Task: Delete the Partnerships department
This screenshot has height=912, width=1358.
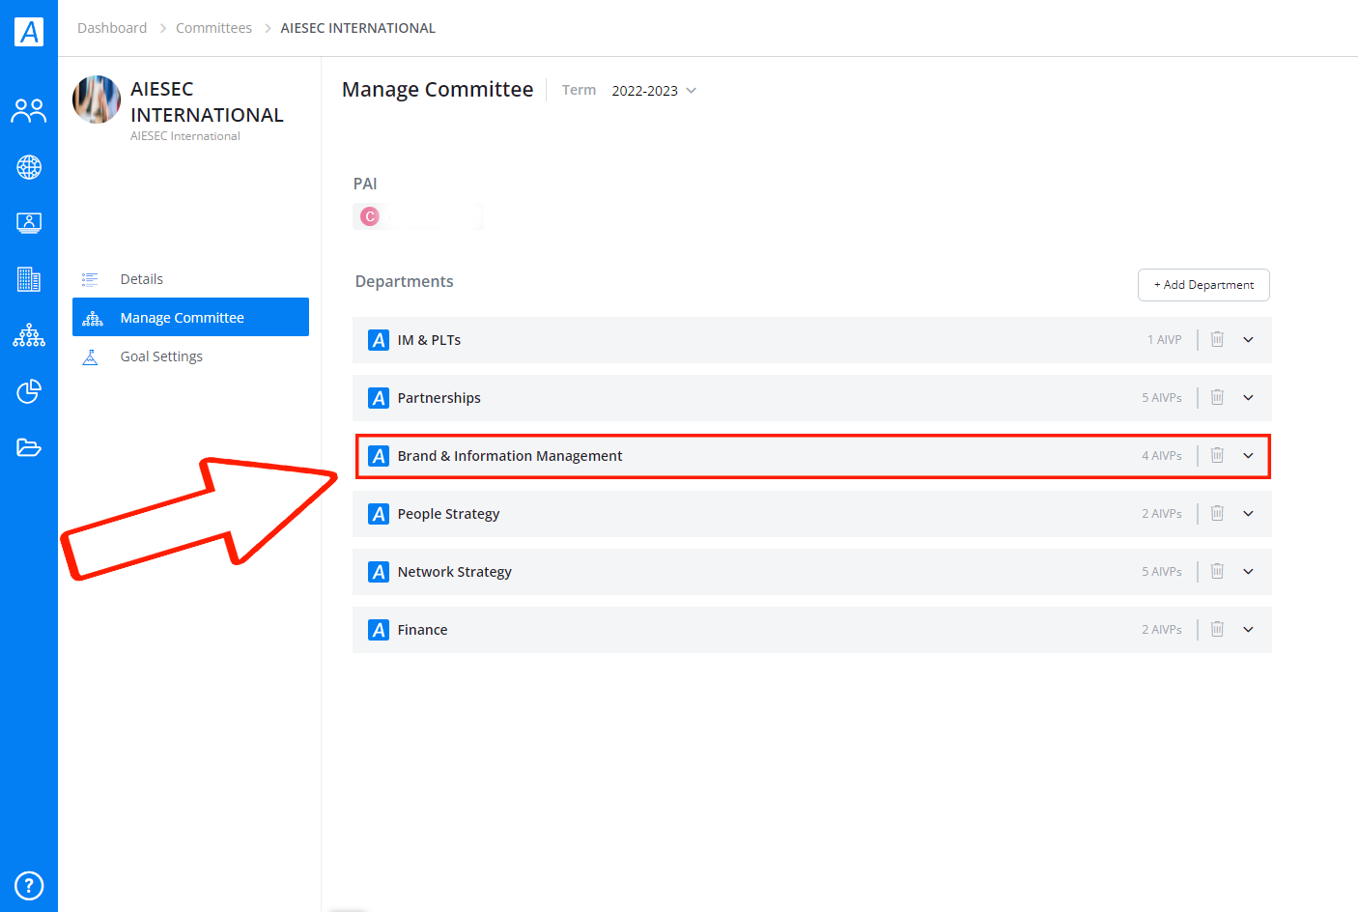Action: point(1217,397)
